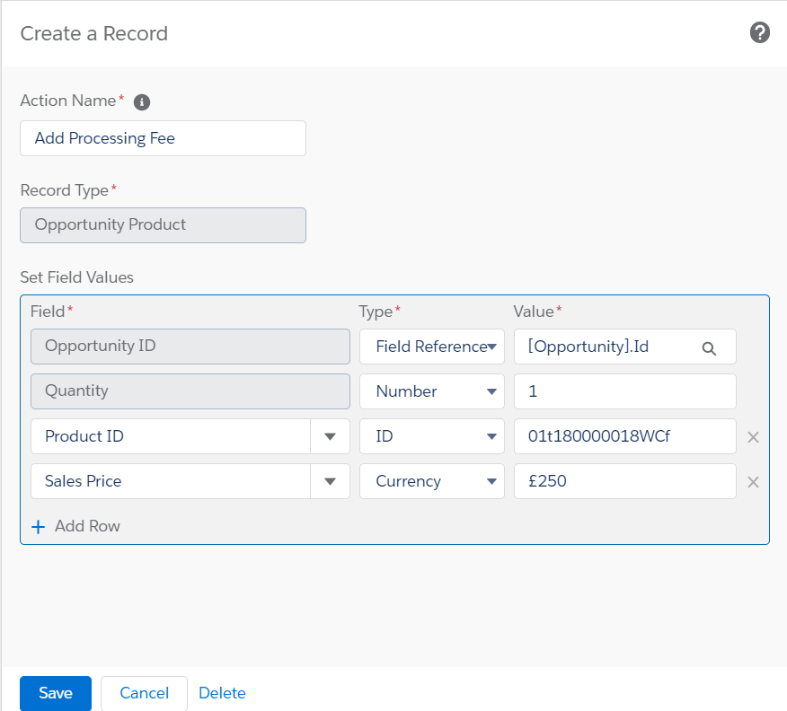Click the search icon in Opportunity Id value
This screenshot has height=711, width=787.
tap(709, 348)
